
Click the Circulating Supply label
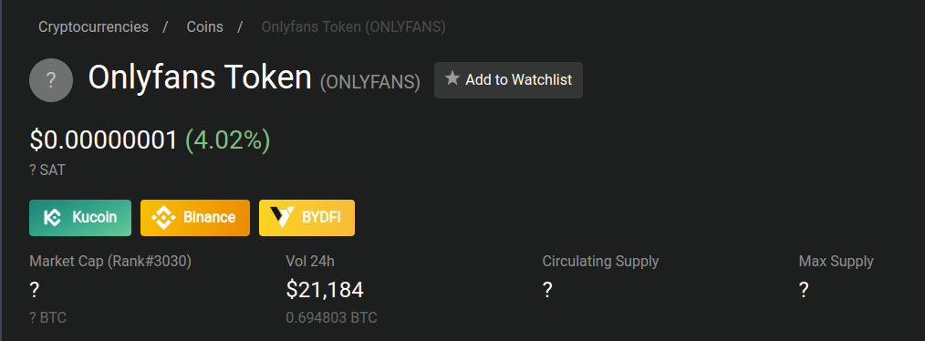pos(600,262)
